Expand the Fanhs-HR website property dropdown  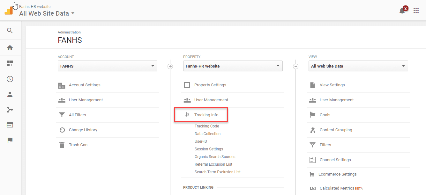tap(233, 66)
